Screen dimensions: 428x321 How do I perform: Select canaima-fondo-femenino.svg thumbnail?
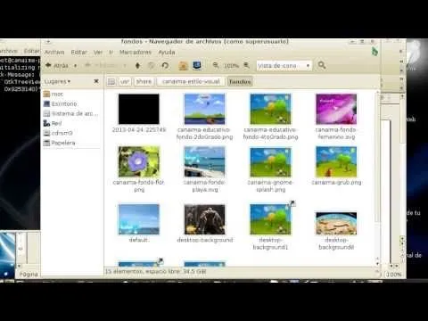[x=336, y=109]
